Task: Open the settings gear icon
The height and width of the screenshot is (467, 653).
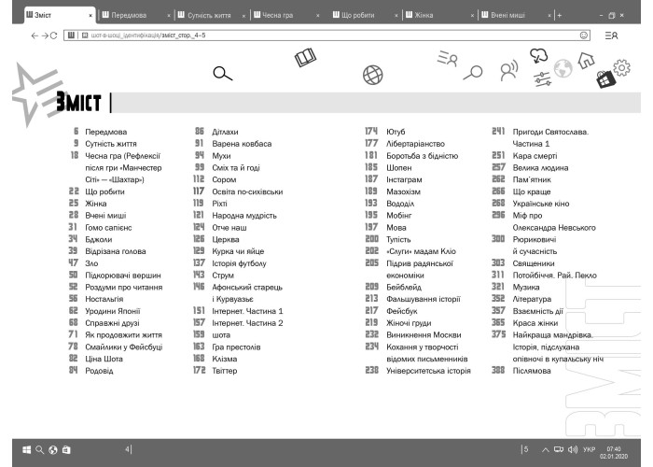Action: click(622, 67)
